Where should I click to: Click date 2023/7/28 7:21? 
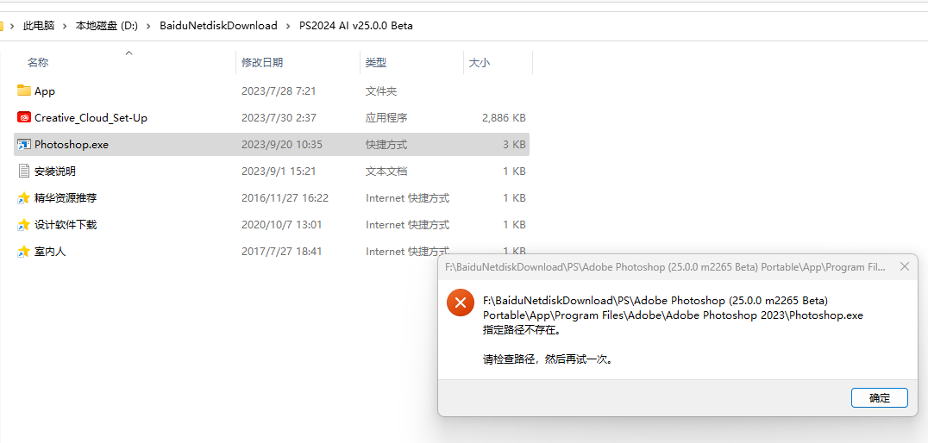point(279,91)
